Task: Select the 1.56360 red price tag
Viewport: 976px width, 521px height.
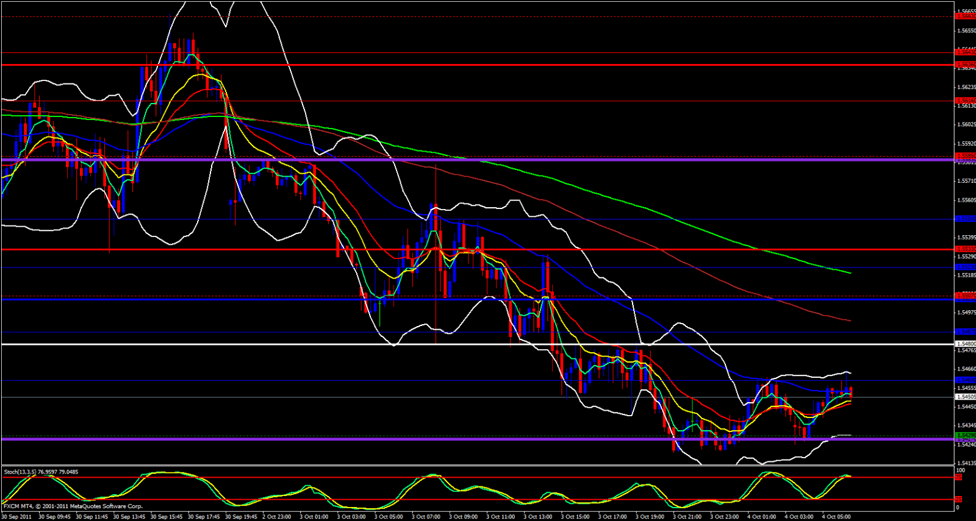Action: click(x=965, y=64)
